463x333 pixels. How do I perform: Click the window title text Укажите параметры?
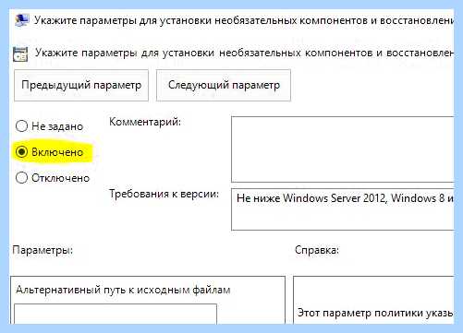[244, 20]
